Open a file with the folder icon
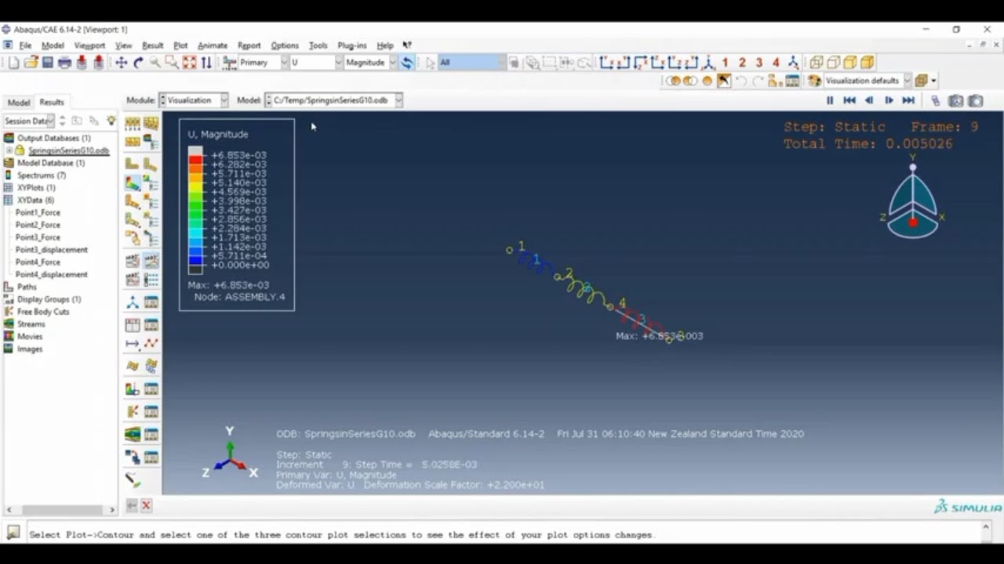This screenshot has height=564, width=1004. (31, 63)
